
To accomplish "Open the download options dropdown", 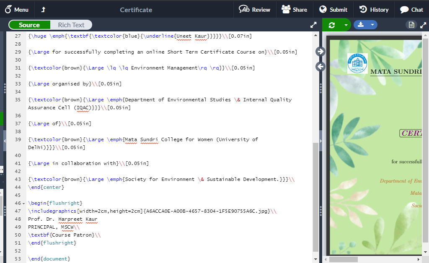I will [x=372, y=25].
